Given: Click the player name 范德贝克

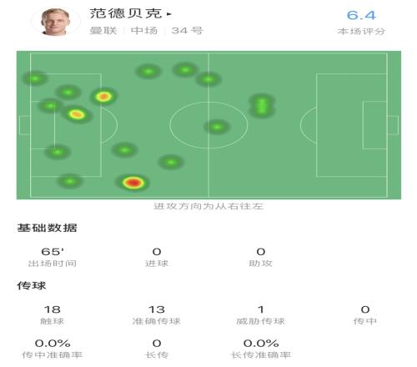Looking at the screenshot, I should (x=126, y=13).
